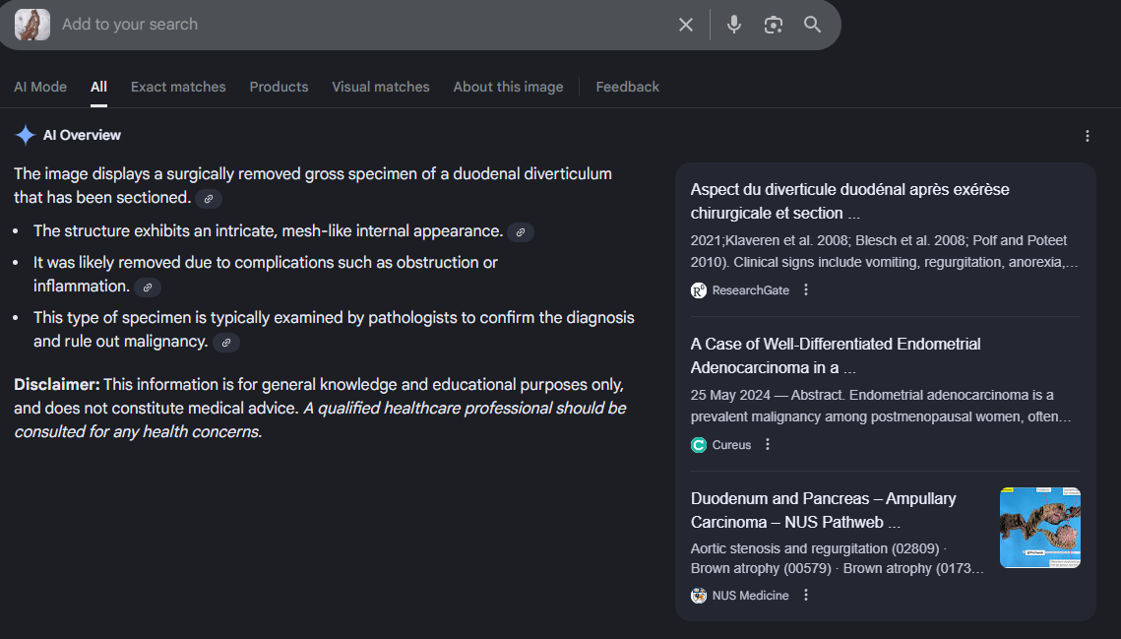Viewport: 1121px width, 639px height.
Task: Click source link icon after 'inflammation'
Action: (x=148, y=288)
